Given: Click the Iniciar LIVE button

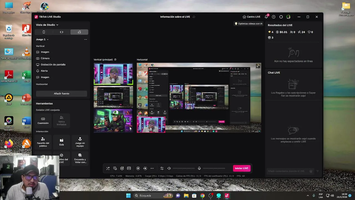Looking at the screenshot, I should [242, 168].
